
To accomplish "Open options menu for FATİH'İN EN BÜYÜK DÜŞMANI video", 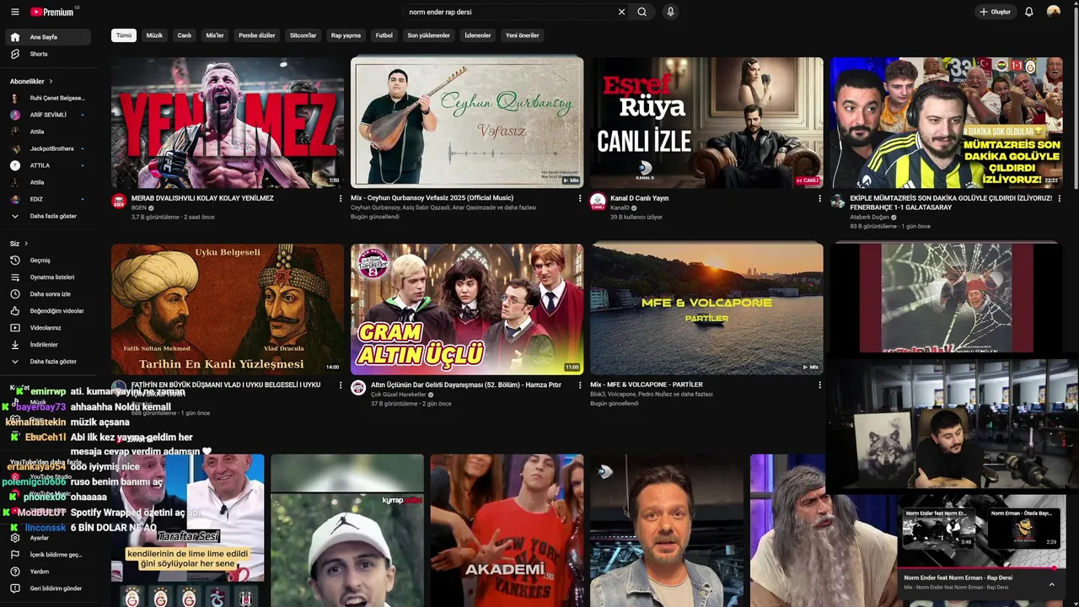I will click(341, 385).
